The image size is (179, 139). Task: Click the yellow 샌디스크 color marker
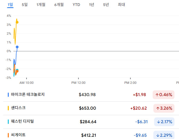click(x=8, y=108)
